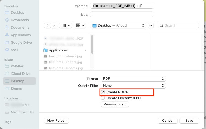206x129 pixels.
Task: Open the Format dropdown showing PDF
Action: click(x=133, y=79)
